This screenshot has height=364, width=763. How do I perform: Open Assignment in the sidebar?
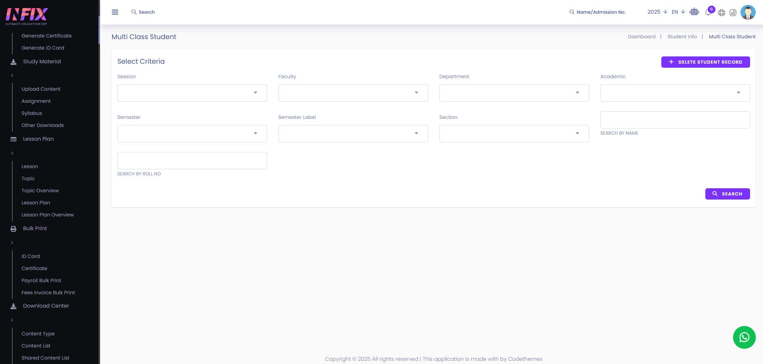pyautogui.click(x=36, y=101)
